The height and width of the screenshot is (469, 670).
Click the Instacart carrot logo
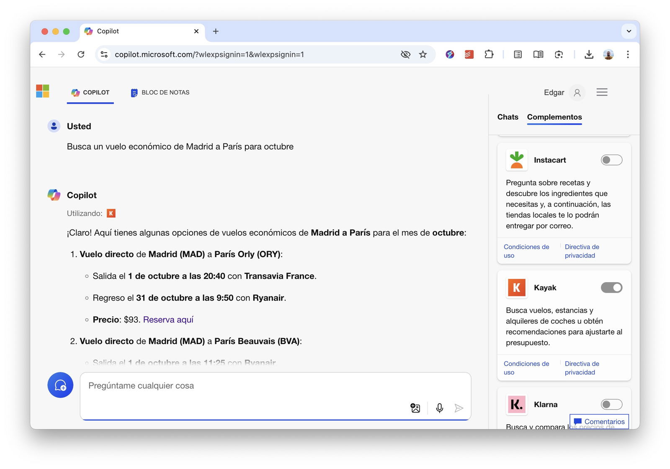[517, 160]
